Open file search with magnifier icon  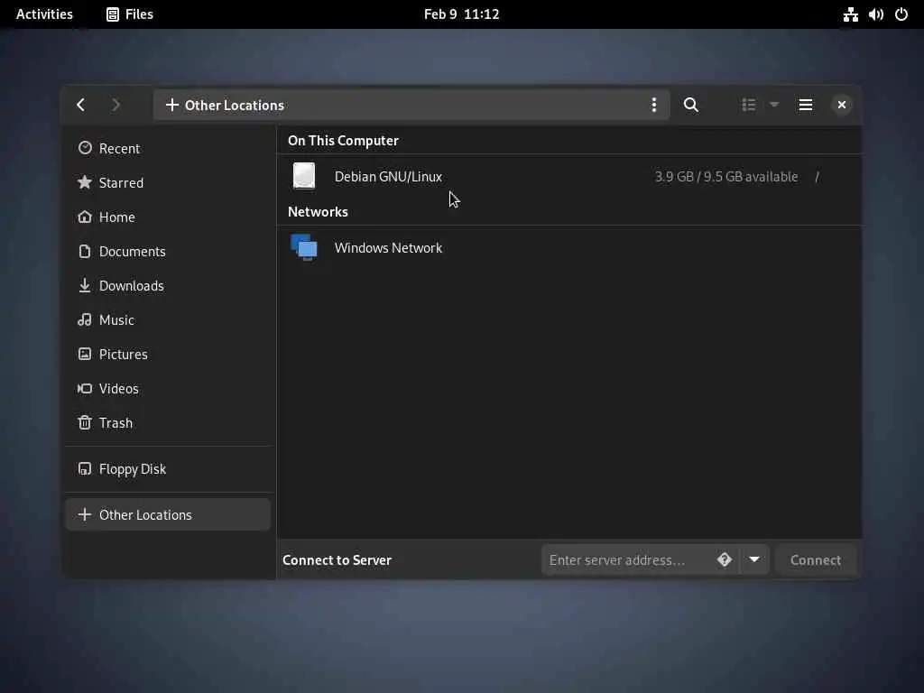pyautogui.click(x=690, y=105)
